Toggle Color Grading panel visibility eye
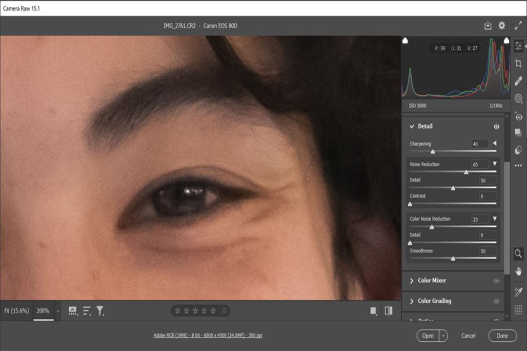This screenshot has width=527, height=351. point(496,301)
